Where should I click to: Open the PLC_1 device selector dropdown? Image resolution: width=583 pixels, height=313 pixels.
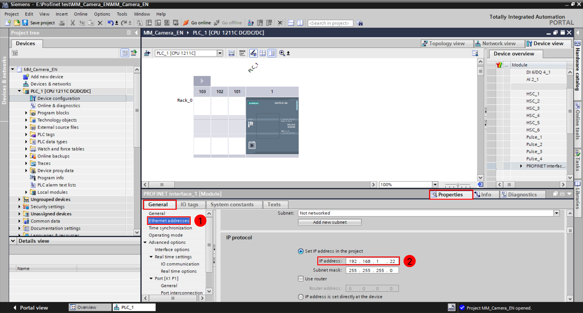tap(220, 53)
